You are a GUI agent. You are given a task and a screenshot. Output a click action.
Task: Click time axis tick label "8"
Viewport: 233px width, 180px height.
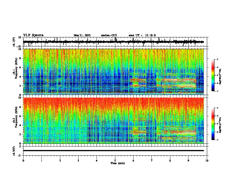click(170, 161)
